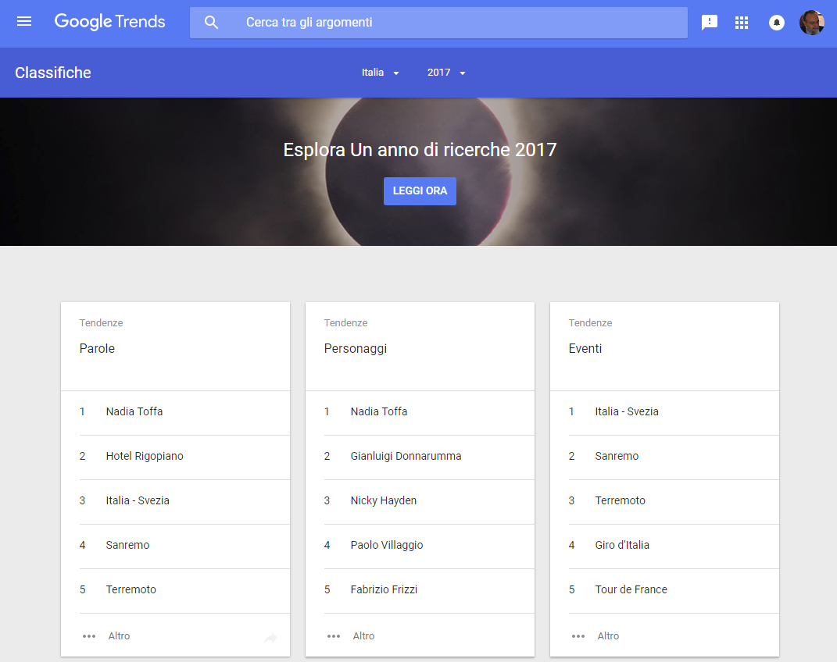Viewport: 837px width, 662px height.
Task: Select Nadia Toffa in Parole list
Action: click(184, 411)
